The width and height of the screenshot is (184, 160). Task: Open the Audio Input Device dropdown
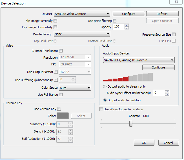[139, 60]
